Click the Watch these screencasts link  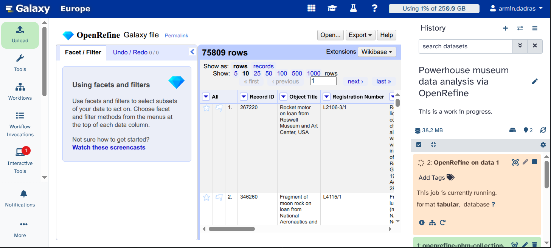[109, 148]
